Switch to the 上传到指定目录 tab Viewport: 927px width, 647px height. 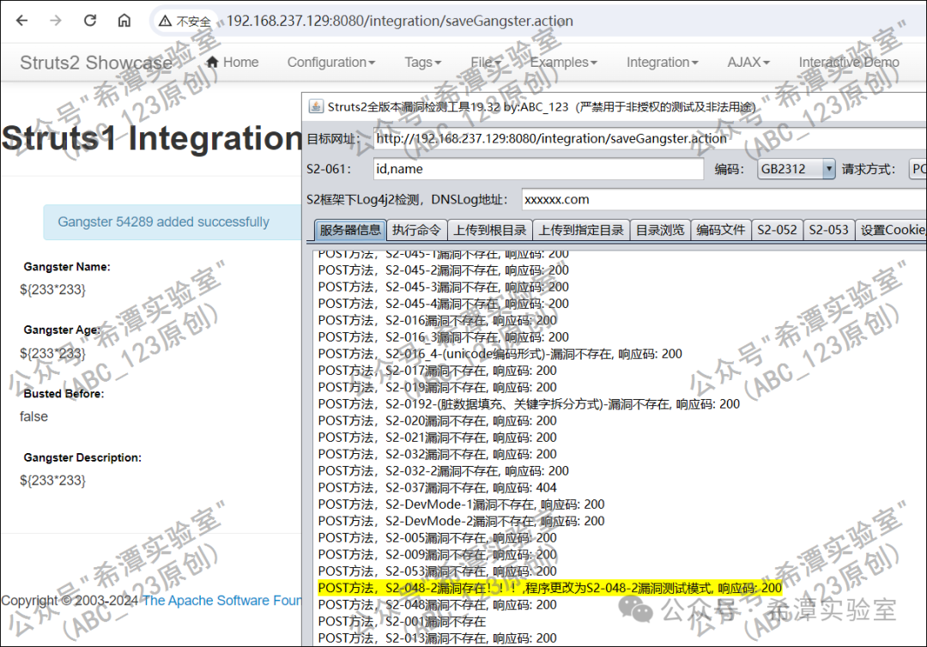pos(581,230)
